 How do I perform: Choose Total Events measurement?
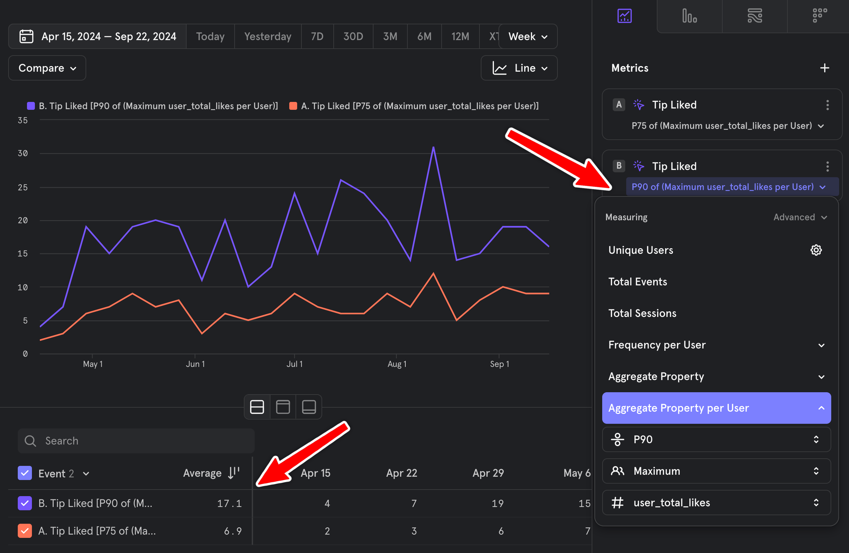[637, 282]
